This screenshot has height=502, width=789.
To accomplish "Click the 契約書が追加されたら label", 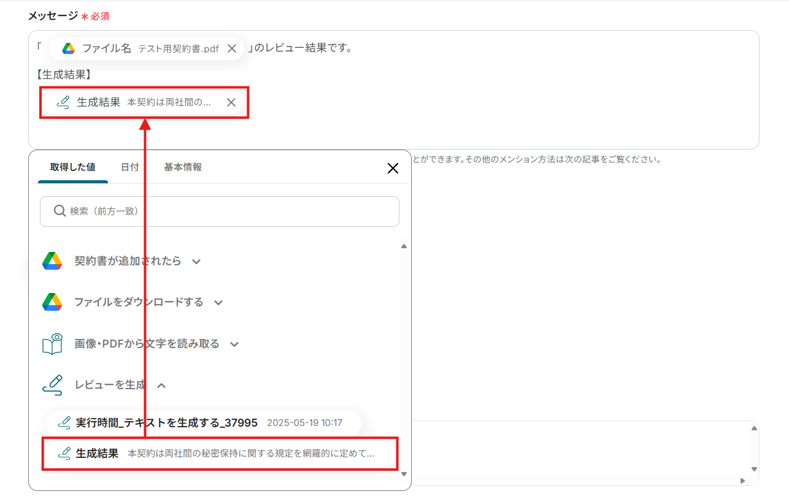I will tap(128, 261).
